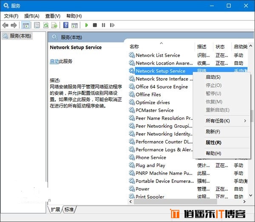Image resolution: width=255 pixels, height=222 pixels.
Task: Click the 启动 link to start this service
Action: coord(54,62)
